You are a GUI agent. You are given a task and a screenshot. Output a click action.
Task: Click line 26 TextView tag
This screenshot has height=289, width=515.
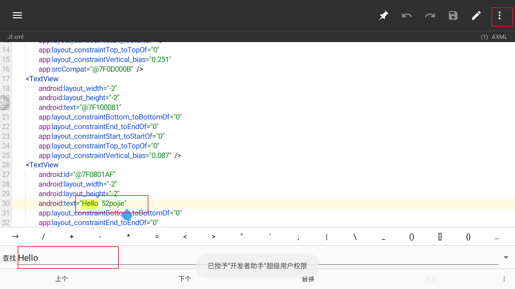(42, 165)
